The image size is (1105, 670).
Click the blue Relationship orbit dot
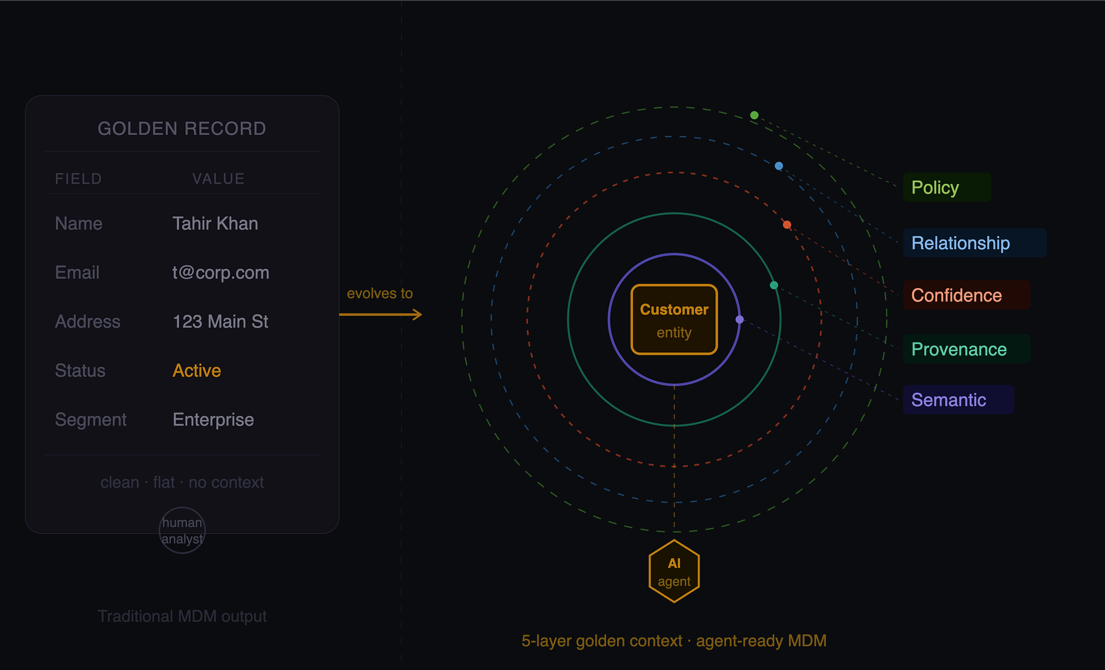(779, 166)
